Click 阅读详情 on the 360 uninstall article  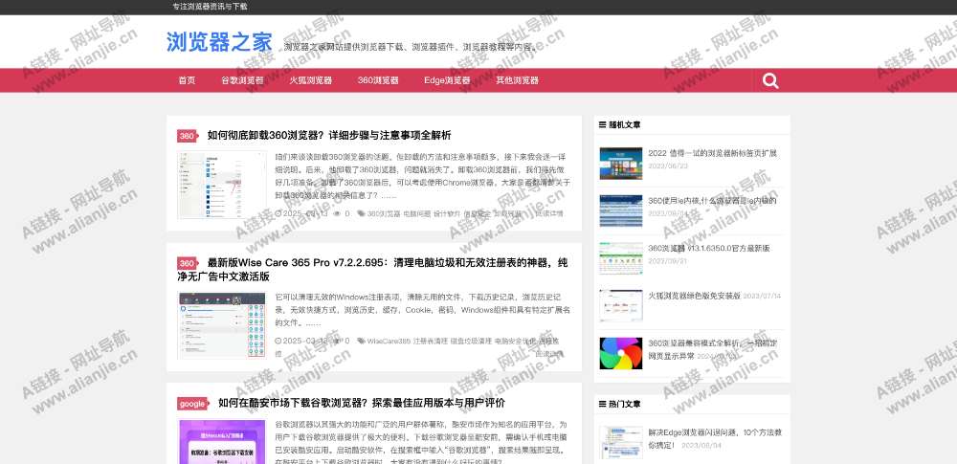click(549, 213)
